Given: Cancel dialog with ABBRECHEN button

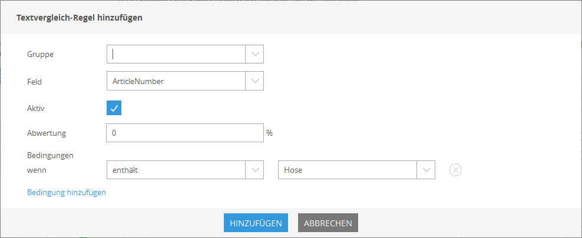Looking at the screenshot, I should 328,223.
